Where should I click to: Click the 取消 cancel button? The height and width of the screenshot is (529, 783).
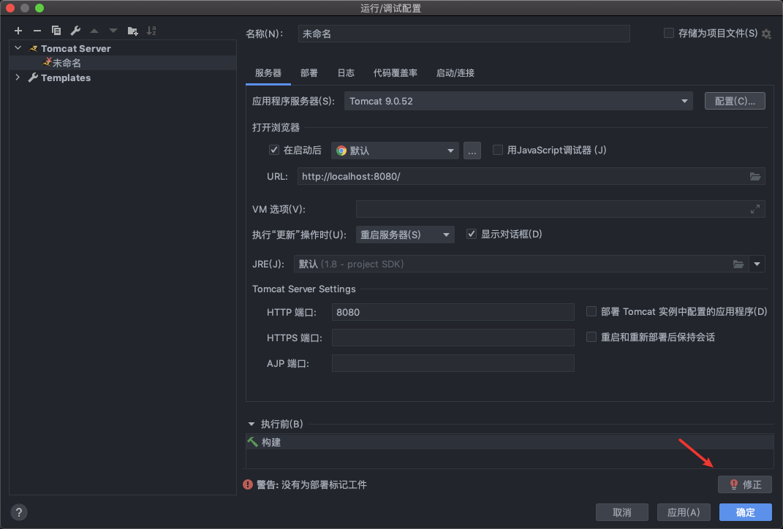(621, 512)
